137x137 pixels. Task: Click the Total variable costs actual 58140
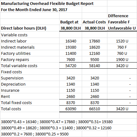point(94,66)
